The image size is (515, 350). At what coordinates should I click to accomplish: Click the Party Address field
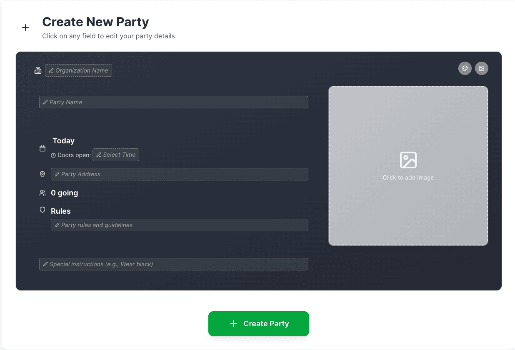(x=179, y=174)
